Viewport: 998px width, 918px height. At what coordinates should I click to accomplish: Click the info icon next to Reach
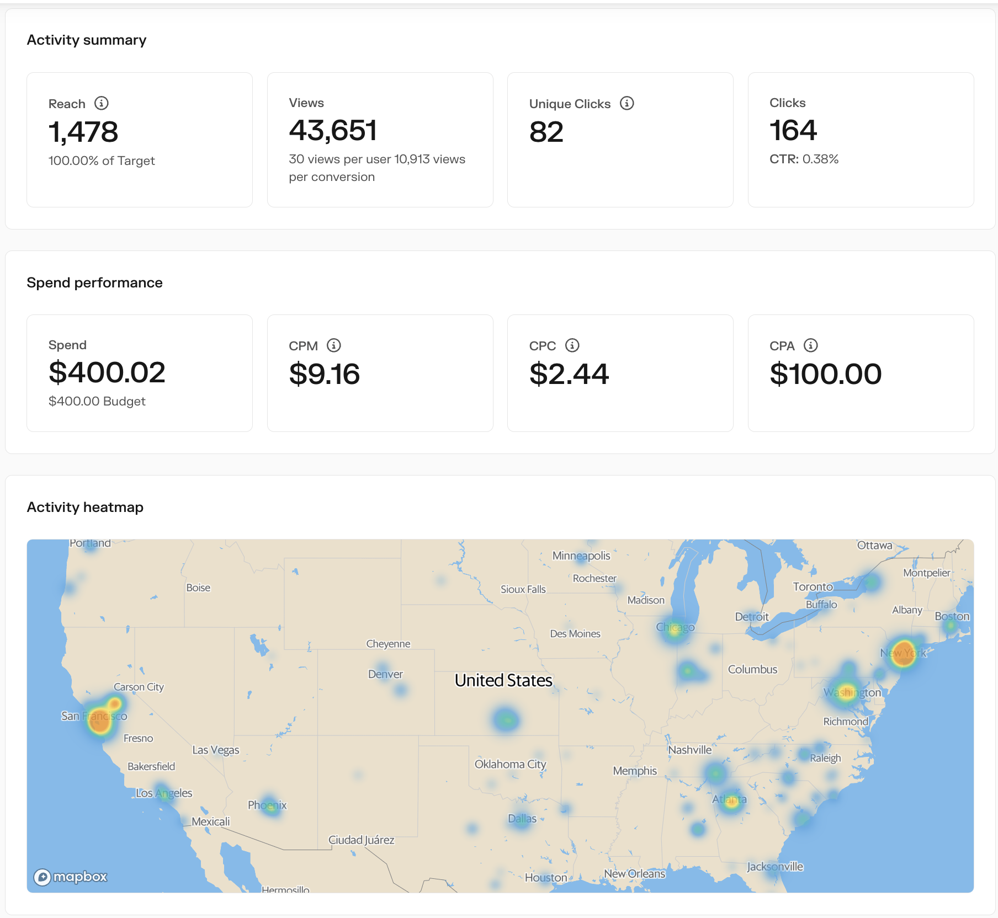click(102, 103)
